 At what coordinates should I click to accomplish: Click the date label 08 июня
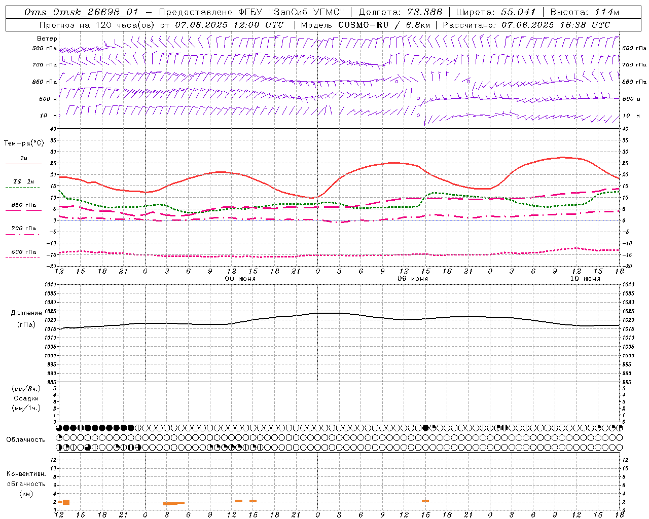[x=240, y=279]
